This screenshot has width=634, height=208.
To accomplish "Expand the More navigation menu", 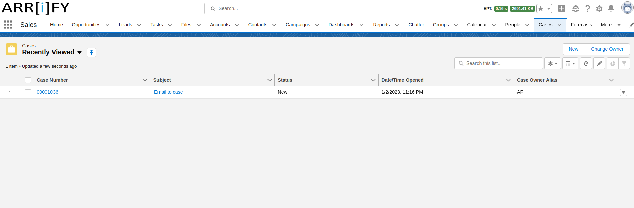I will (611, 25).
